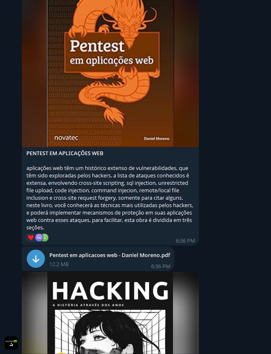View the purple PN reactor avatar

click(39, 238)
